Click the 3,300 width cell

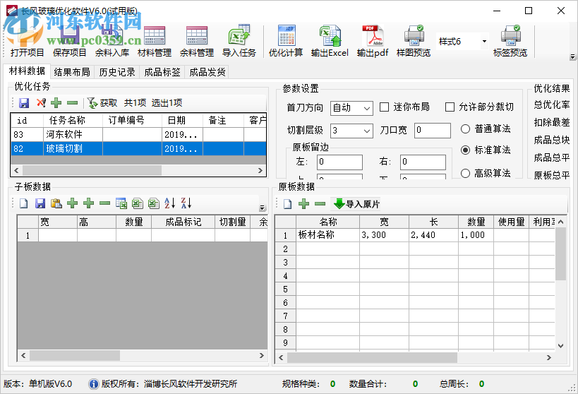(x=384, y=235)
